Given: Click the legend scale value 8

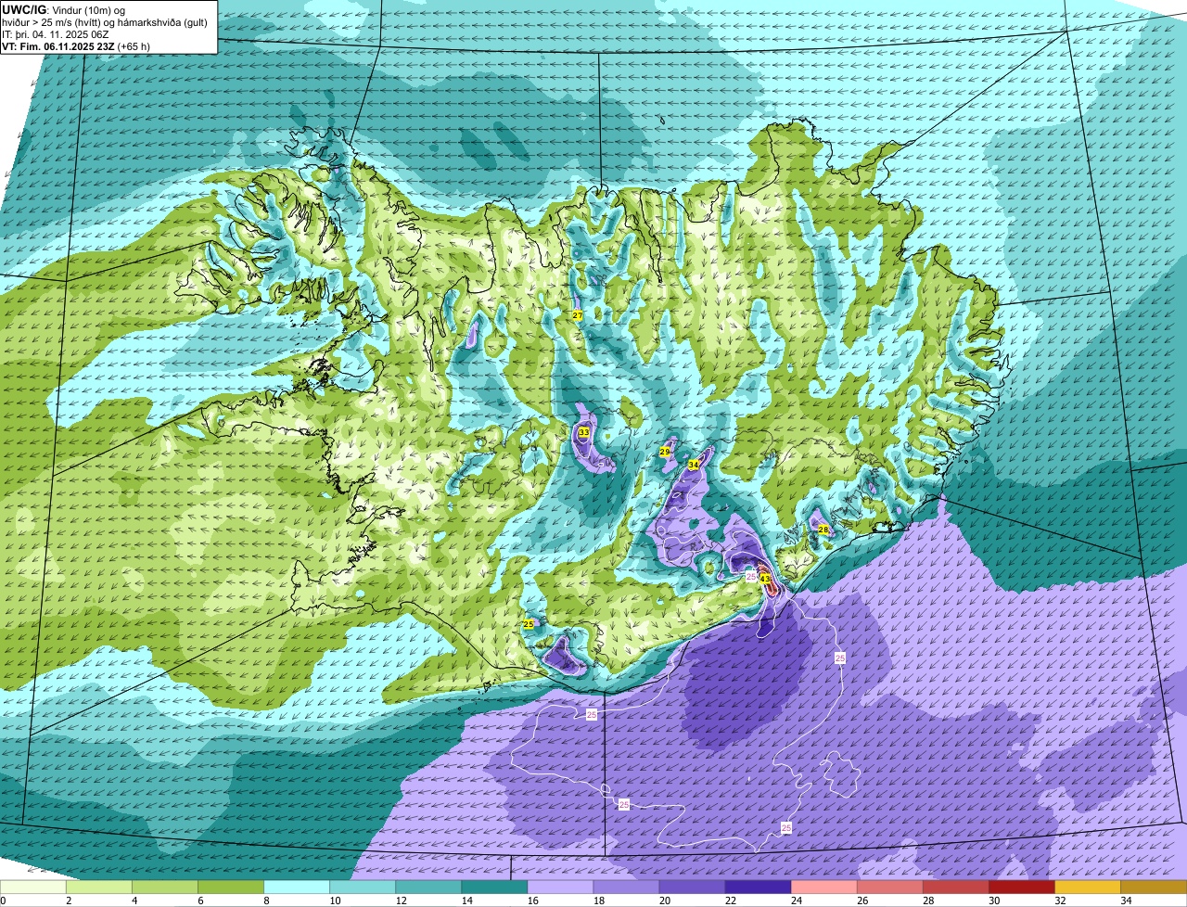Looking at the screenshot, I should click(264, 901).
